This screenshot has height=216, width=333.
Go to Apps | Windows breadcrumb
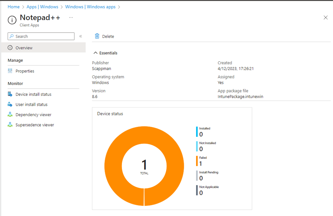pos(42,7)
